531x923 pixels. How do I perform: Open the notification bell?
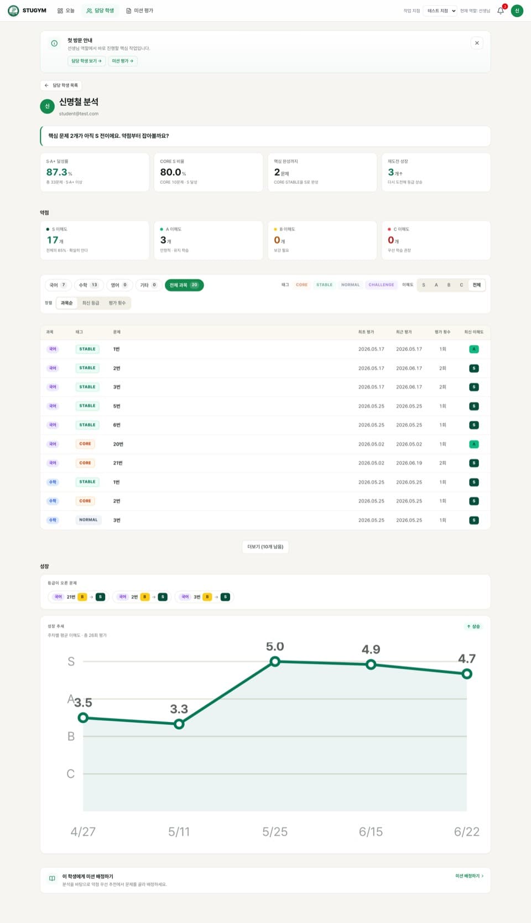pos(501,11)
